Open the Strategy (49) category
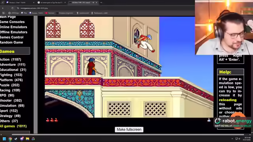This screenshot has width=253, height=142. coord(10,116)
